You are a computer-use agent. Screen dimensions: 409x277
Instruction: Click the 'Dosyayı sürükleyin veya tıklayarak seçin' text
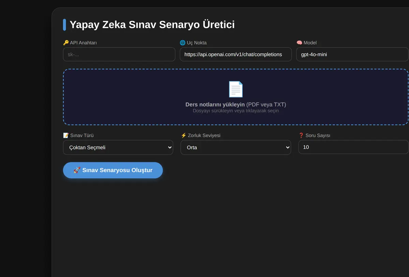(x=236, y=111)
